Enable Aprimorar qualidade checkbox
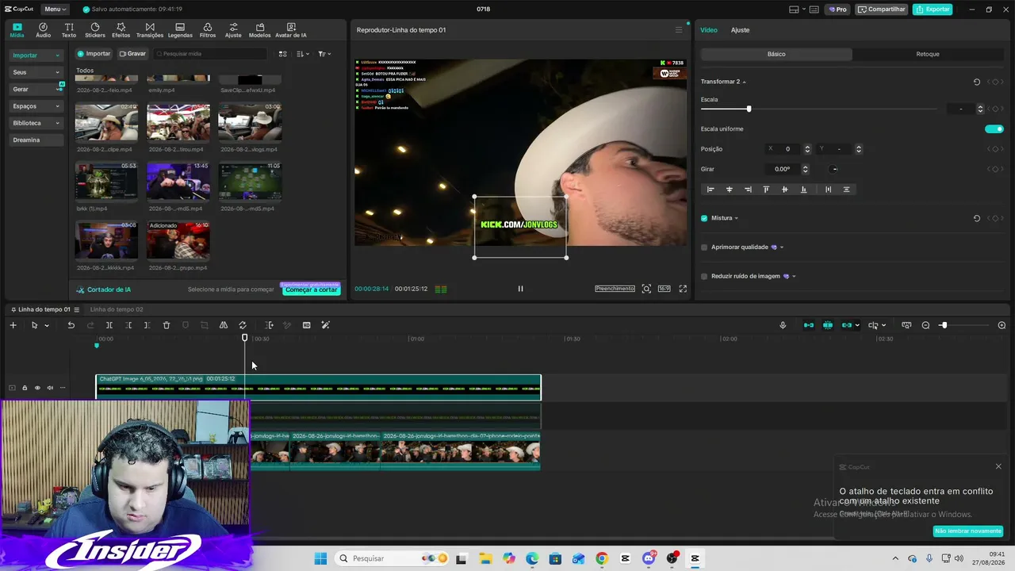The height and width of the screenshot is (571, 1015). coord(704,247)
